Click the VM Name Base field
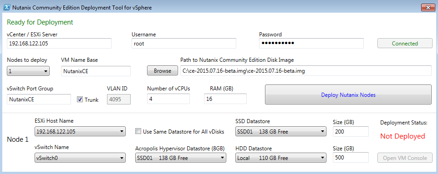Screen dimensions: 438x174 [x=96, y=71]
